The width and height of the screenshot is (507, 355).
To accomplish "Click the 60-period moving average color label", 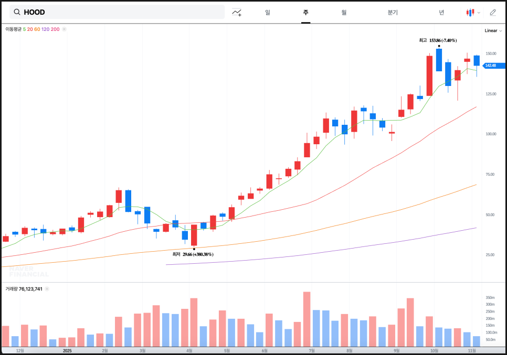I will [x=37, y=29].
